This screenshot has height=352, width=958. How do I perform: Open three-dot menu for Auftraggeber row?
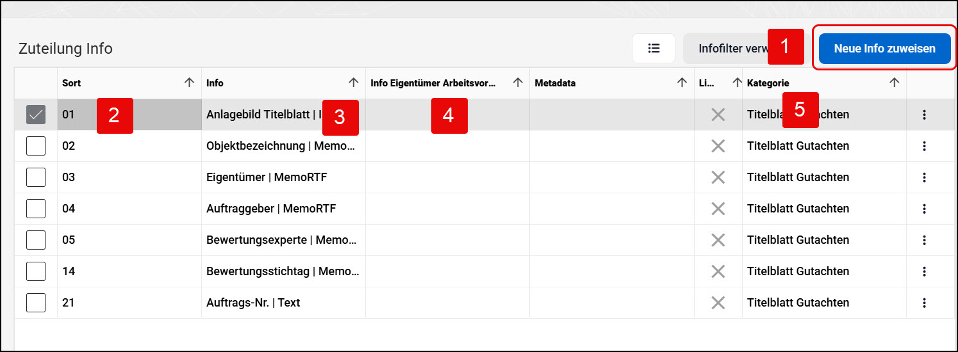[924, 209]
